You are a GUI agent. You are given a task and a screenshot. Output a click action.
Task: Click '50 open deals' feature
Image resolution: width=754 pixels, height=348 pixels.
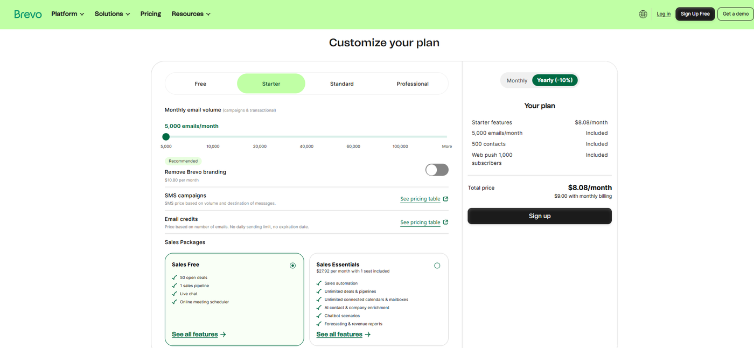click(193, 278)
